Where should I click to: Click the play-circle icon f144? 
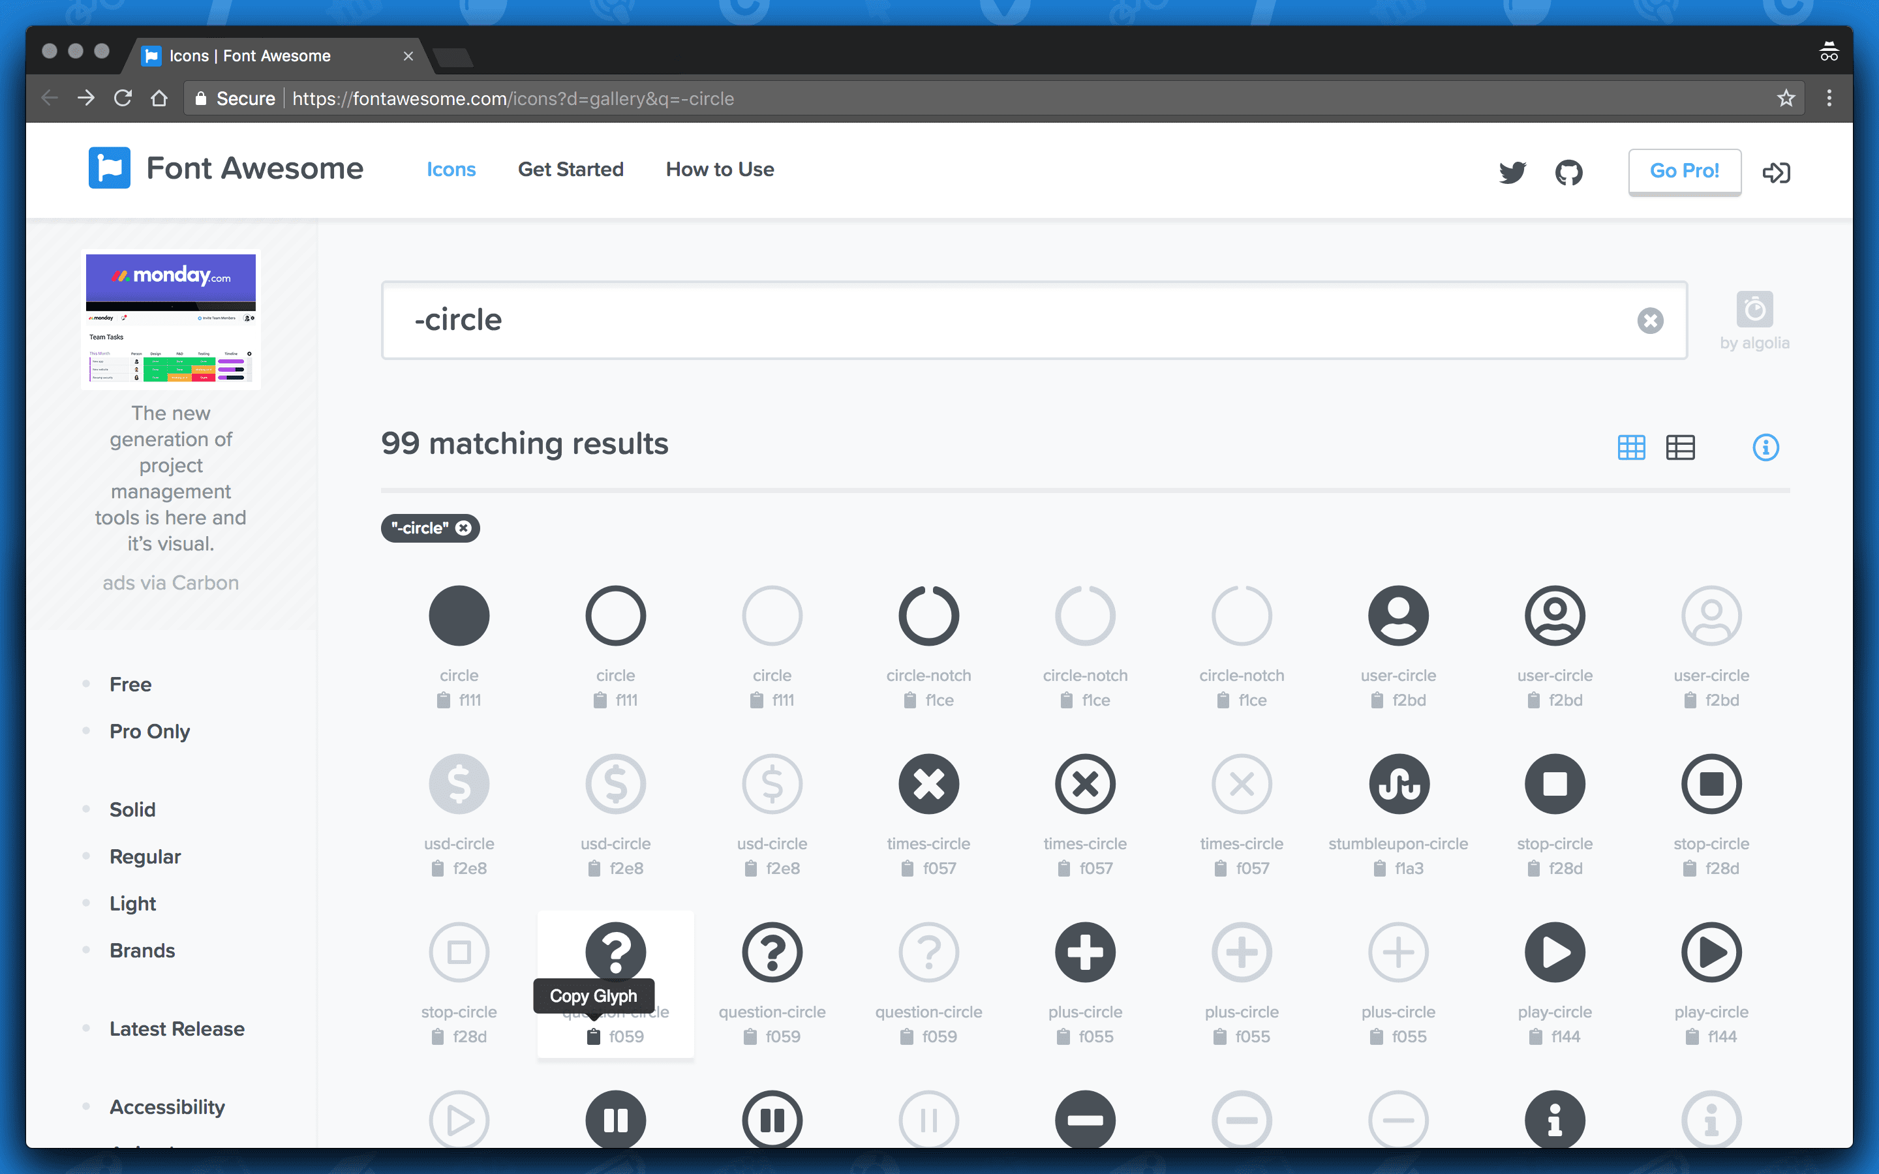1554,952
